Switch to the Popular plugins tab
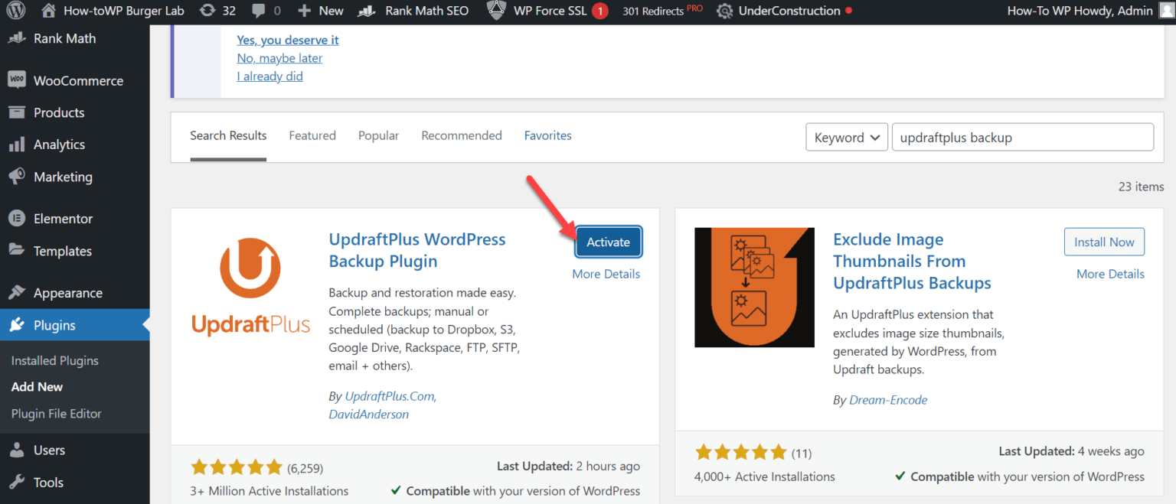 (378, 135)
